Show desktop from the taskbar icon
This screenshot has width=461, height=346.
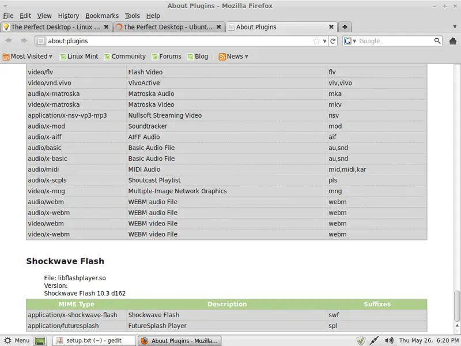[x=40, y=341]
